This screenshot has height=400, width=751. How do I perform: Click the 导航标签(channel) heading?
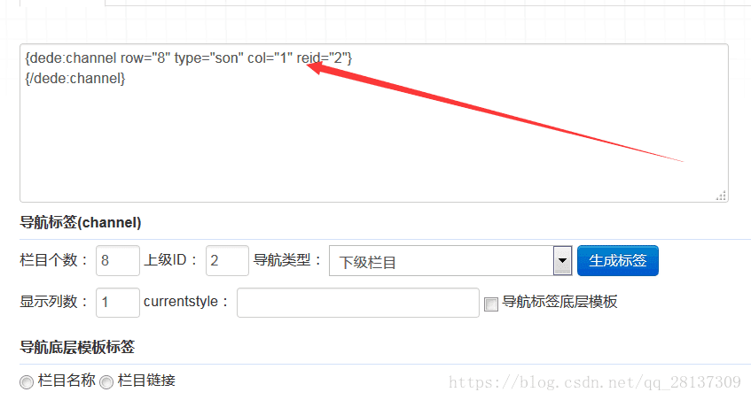pyautogui.click(x=81, y=222)
